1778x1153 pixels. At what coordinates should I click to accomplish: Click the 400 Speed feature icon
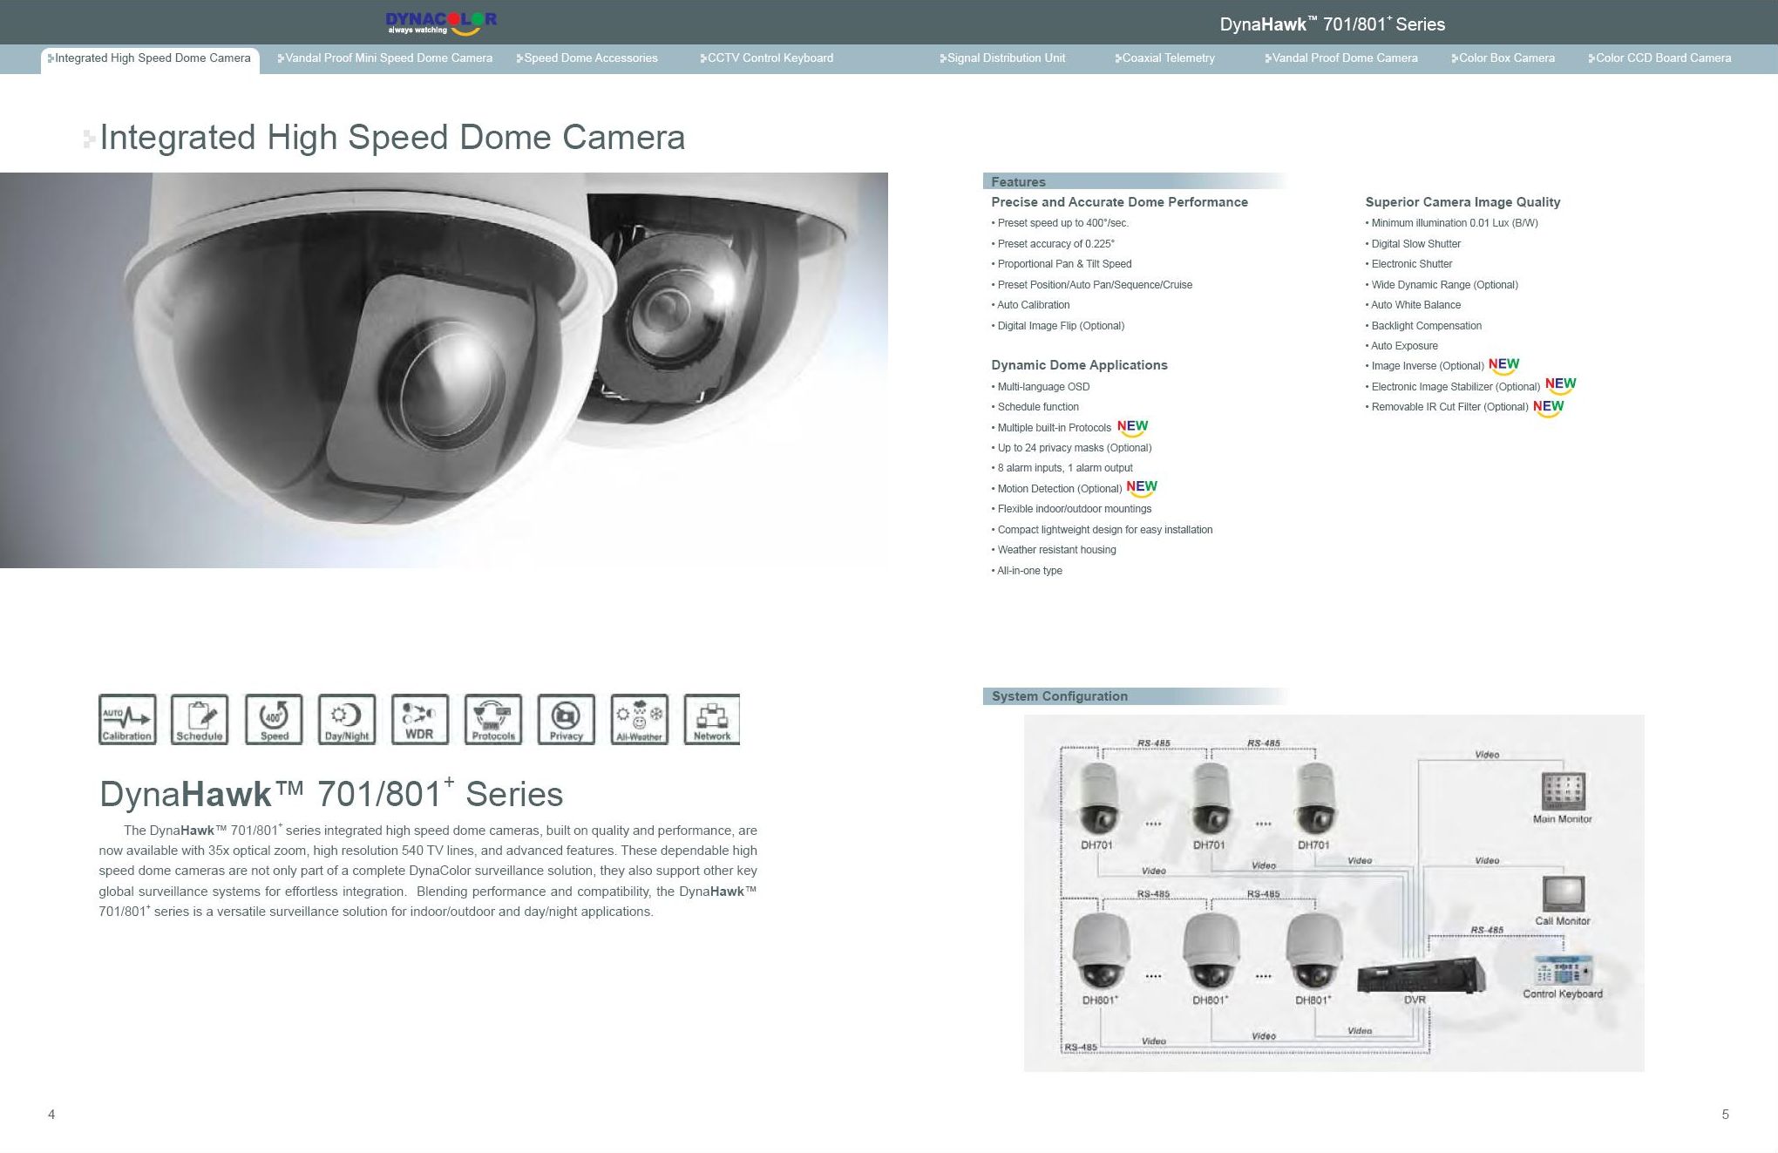(x=274, y=719)
